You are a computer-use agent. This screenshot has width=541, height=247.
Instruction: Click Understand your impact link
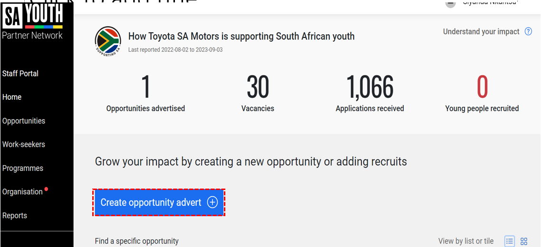(x=481, y=32)
